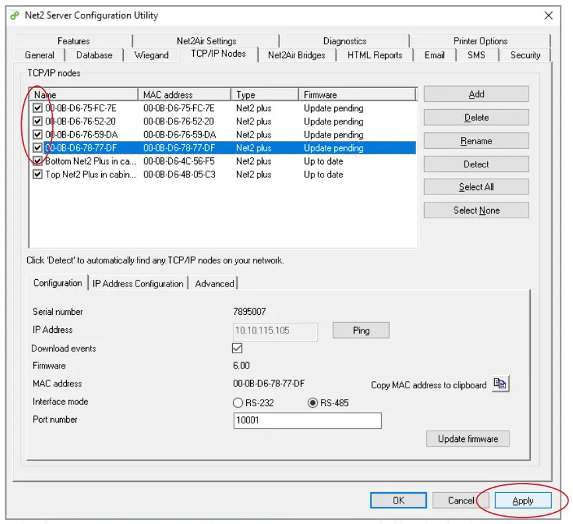Open the HTML Reports tab

[x=375, y=55]
